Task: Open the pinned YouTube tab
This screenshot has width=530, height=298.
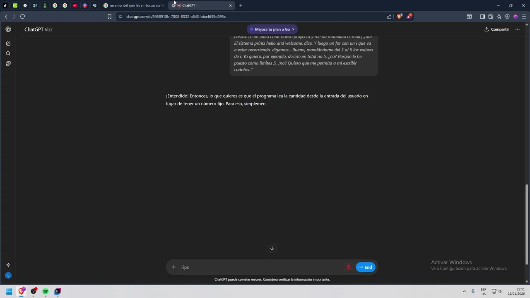Action: 75,5
